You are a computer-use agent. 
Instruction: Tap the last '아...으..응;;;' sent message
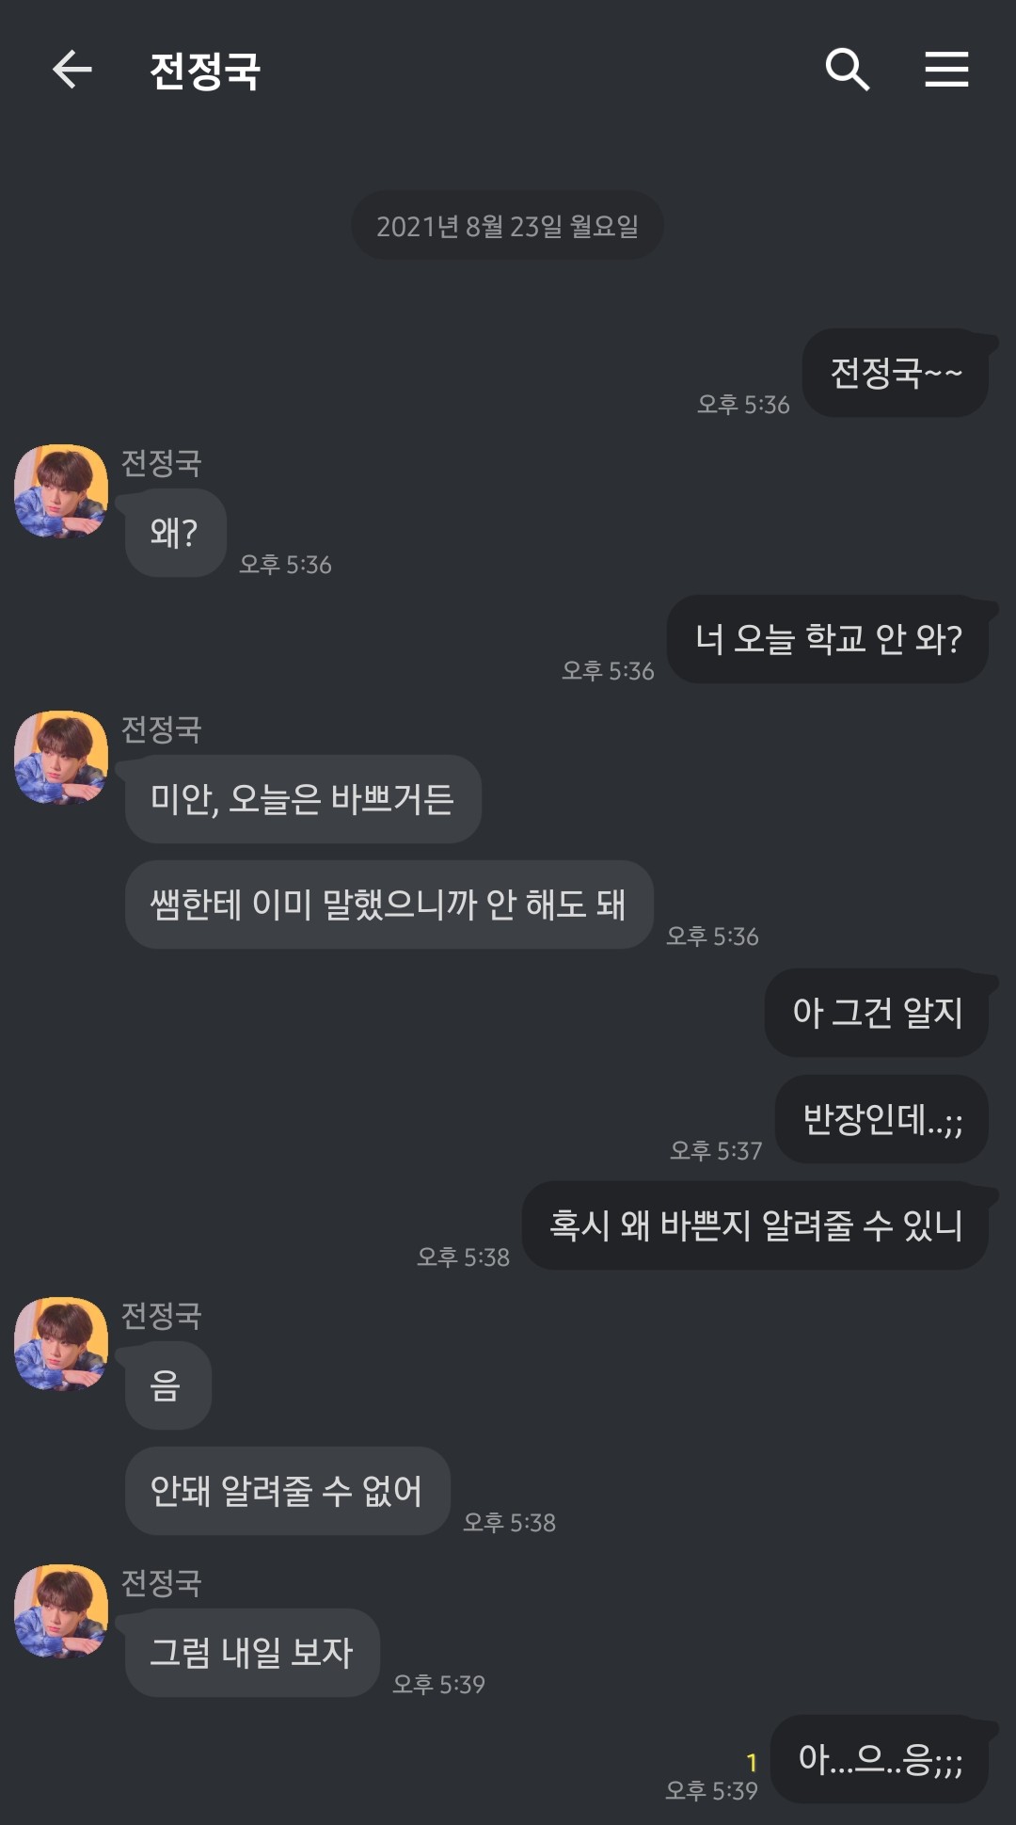[x=880, y=1759]
